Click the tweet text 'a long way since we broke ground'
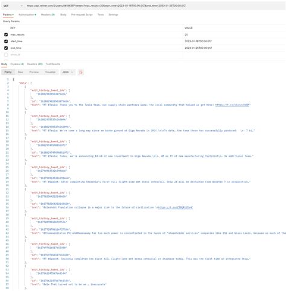Screen dimensions: 286x291 98,131
